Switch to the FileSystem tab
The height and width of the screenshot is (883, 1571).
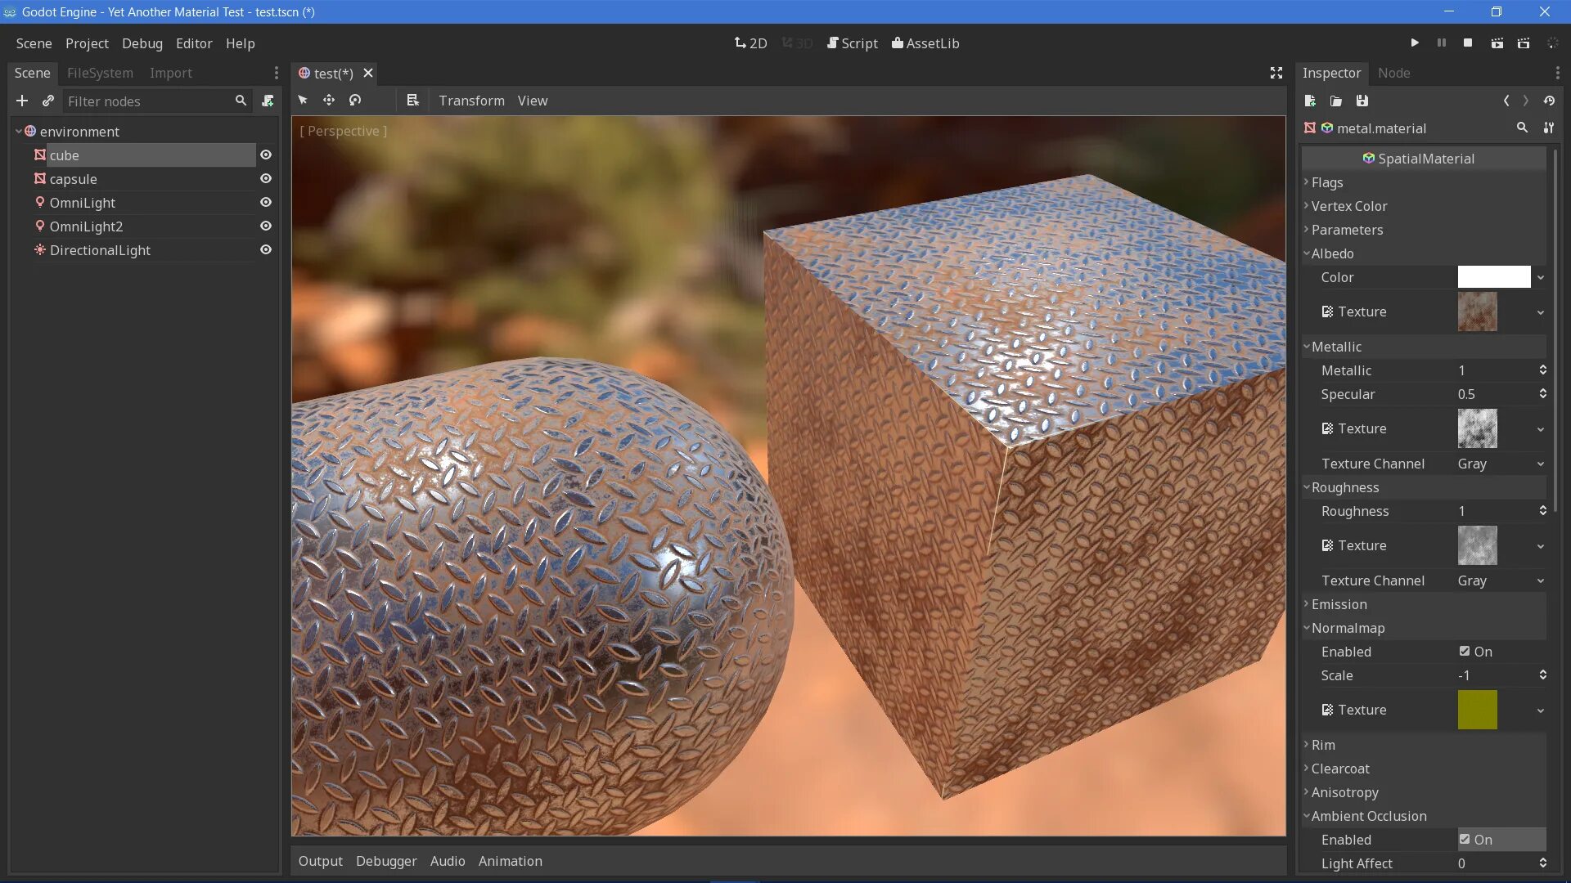[x=100, y=73]
